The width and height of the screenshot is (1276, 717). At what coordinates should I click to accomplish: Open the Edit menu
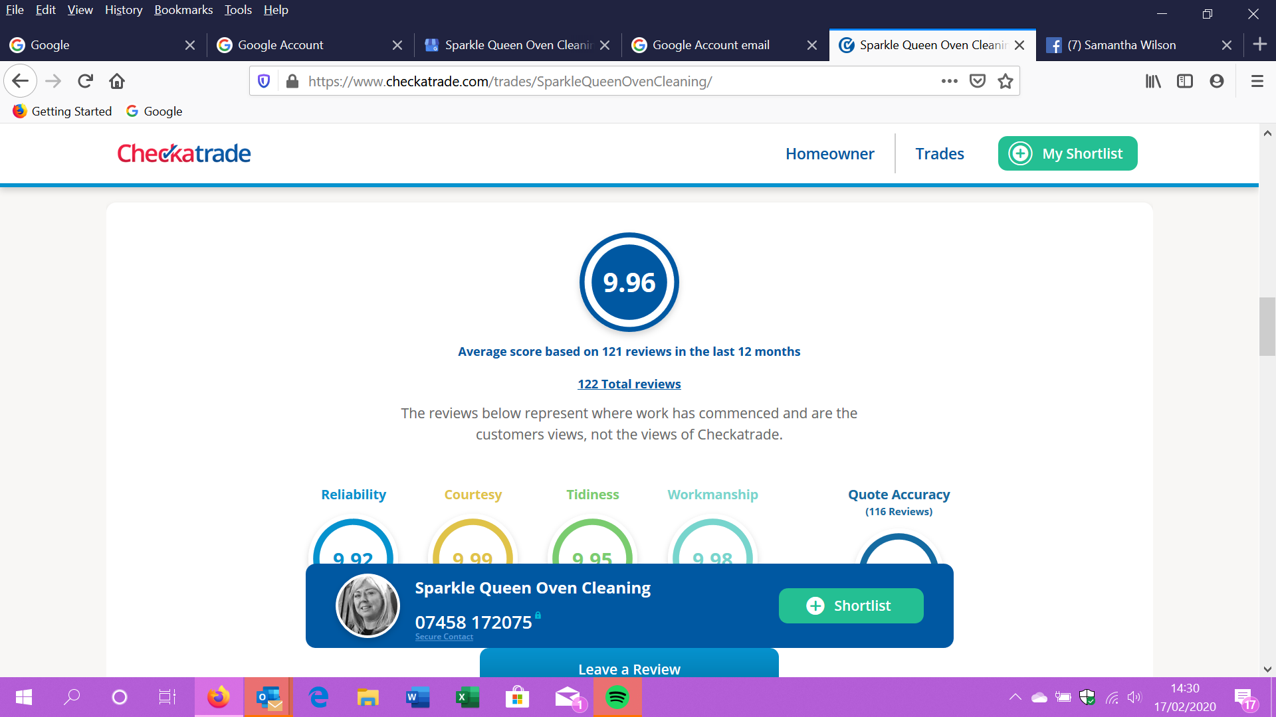click(x=46, y=10)
